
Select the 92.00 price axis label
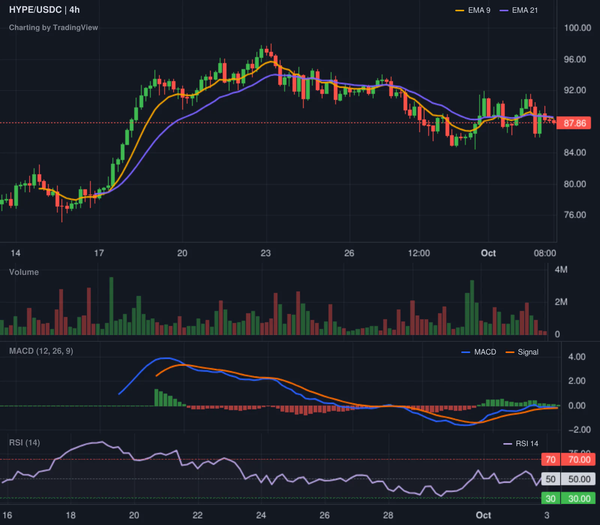coord(575,90)
